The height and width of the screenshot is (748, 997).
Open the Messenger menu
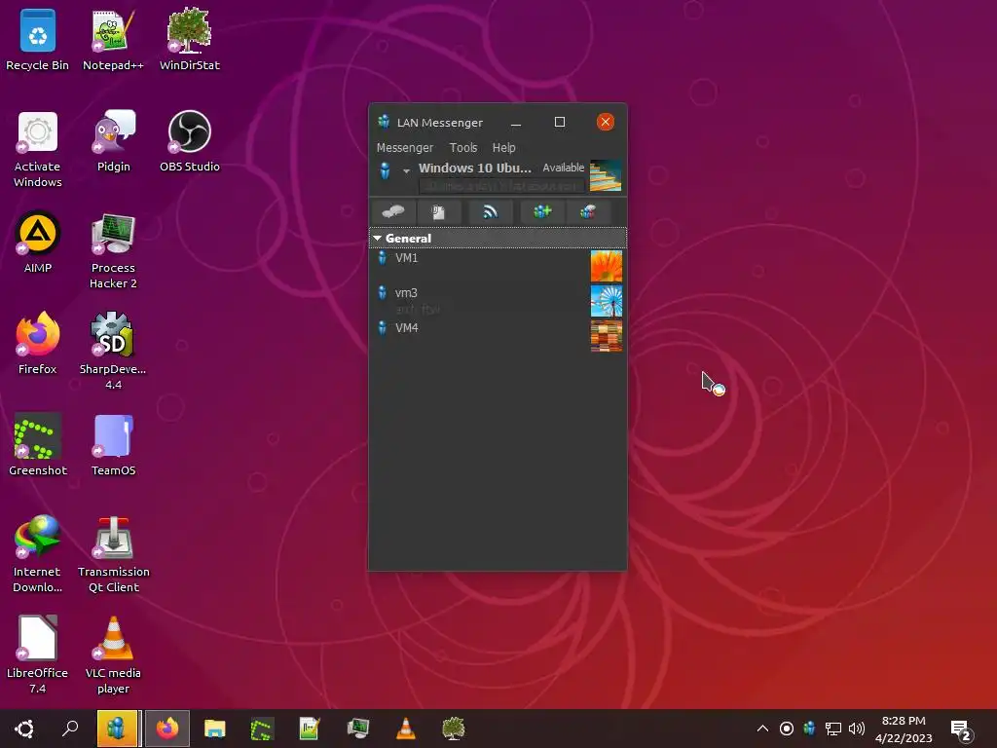[404, 148]
